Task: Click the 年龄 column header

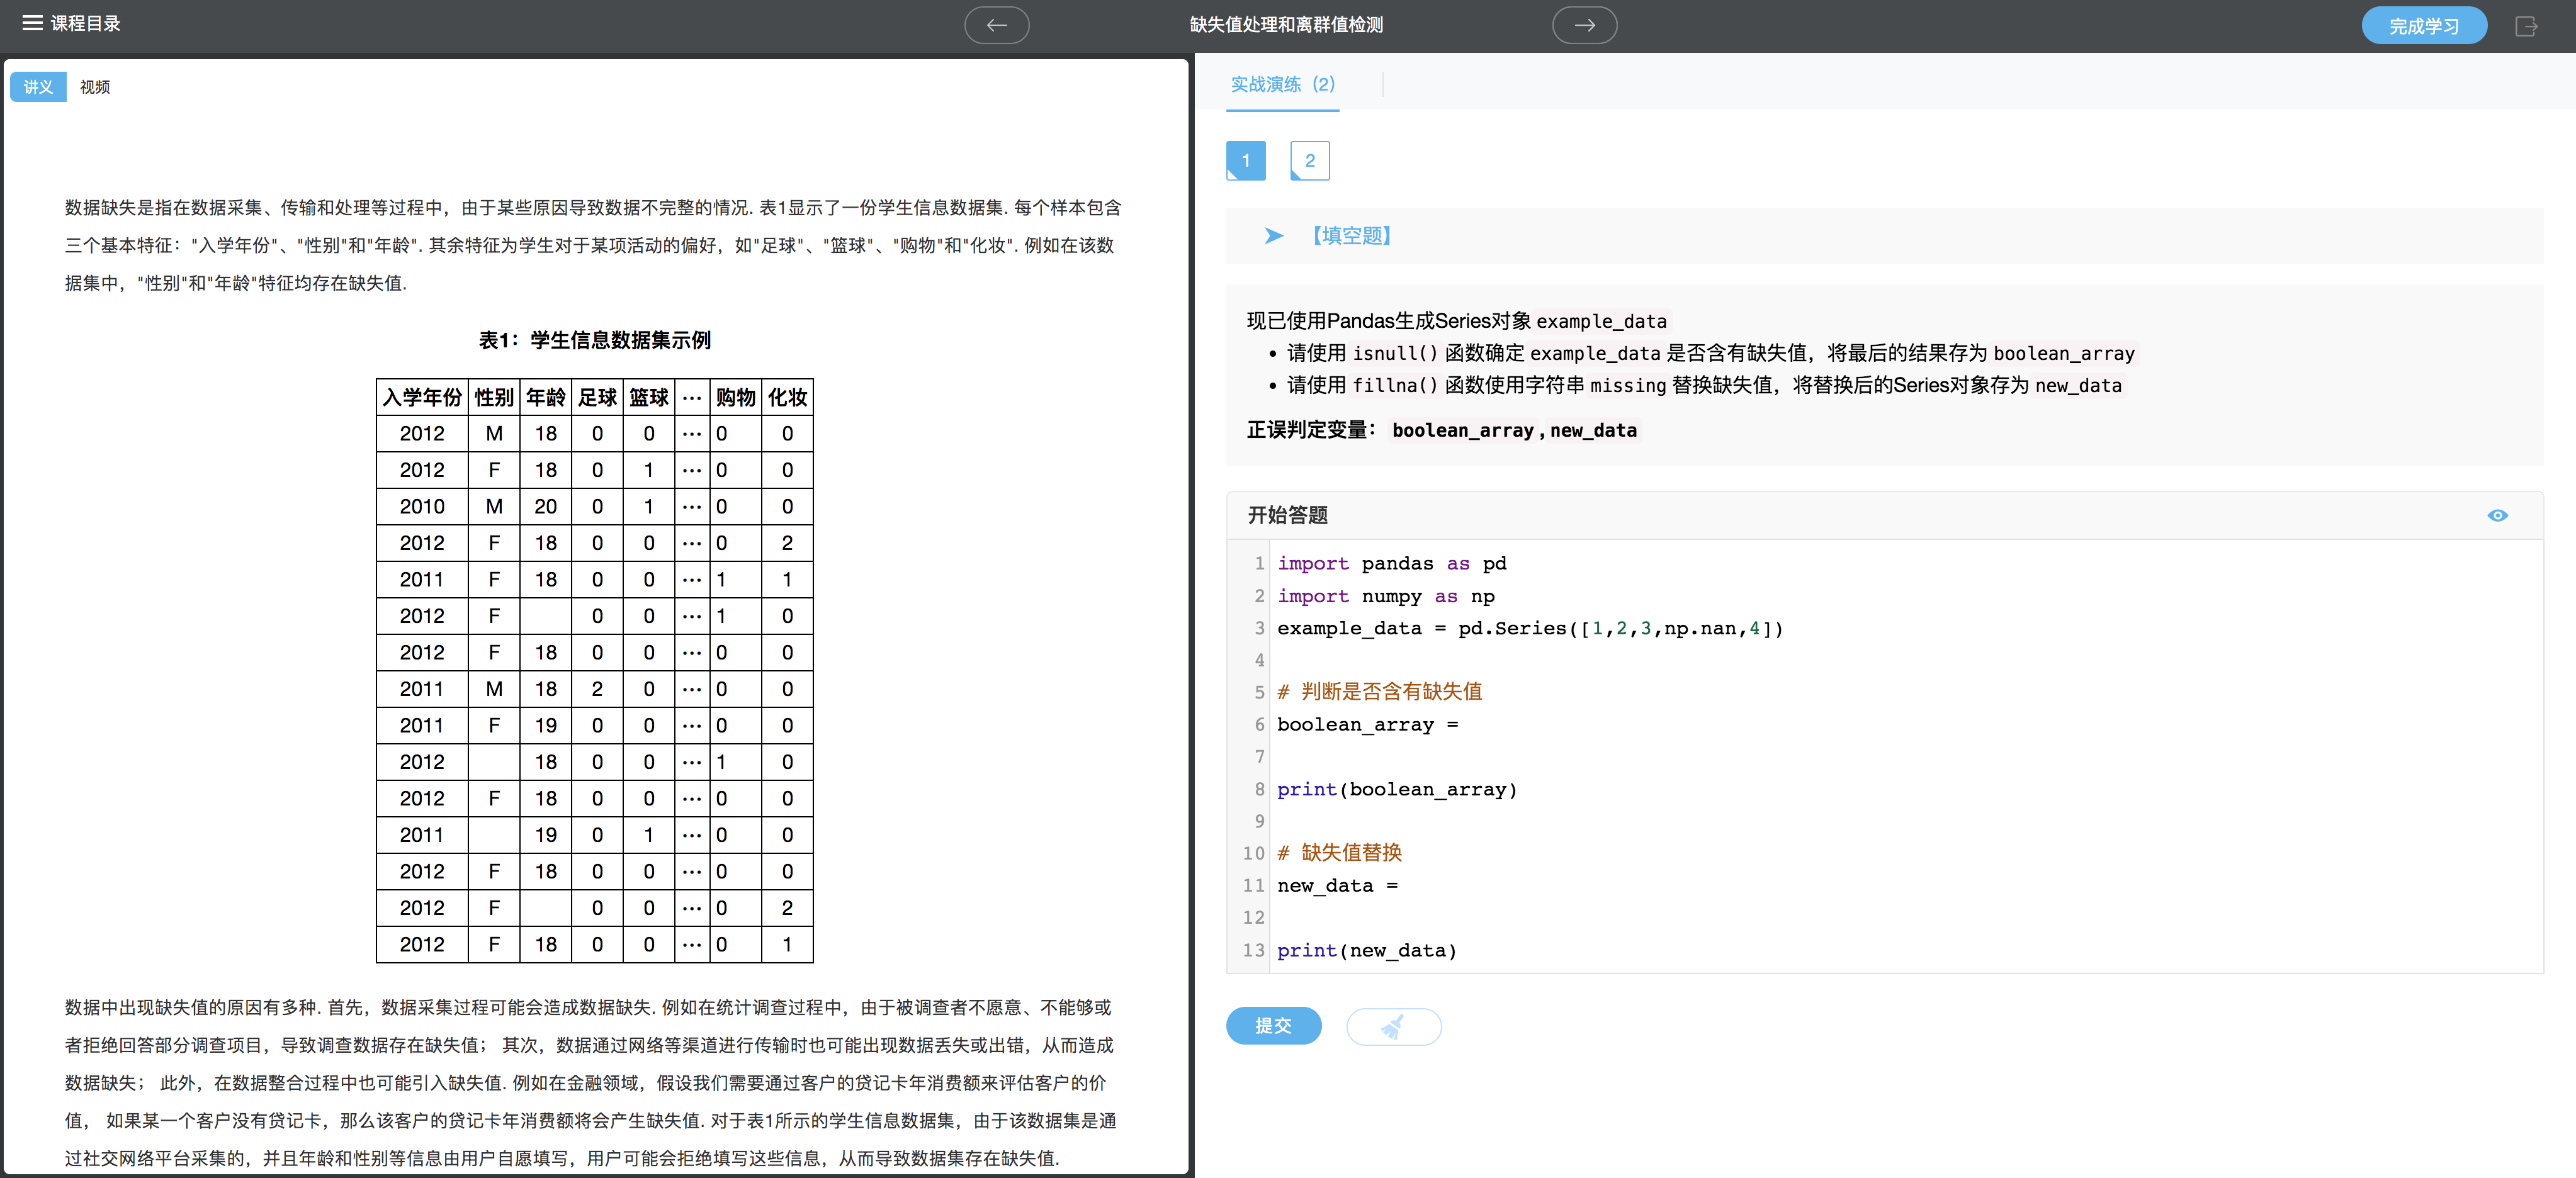Action: click(545, 398)
